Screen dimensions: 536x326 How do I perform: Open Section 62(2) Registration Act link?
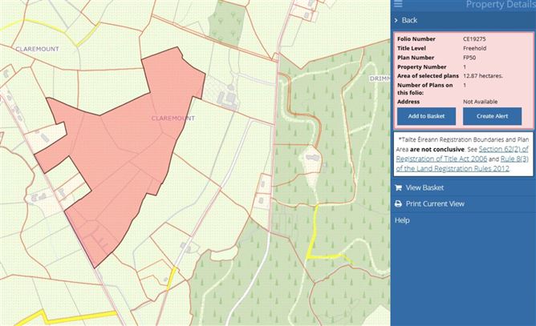click(462, 154)
